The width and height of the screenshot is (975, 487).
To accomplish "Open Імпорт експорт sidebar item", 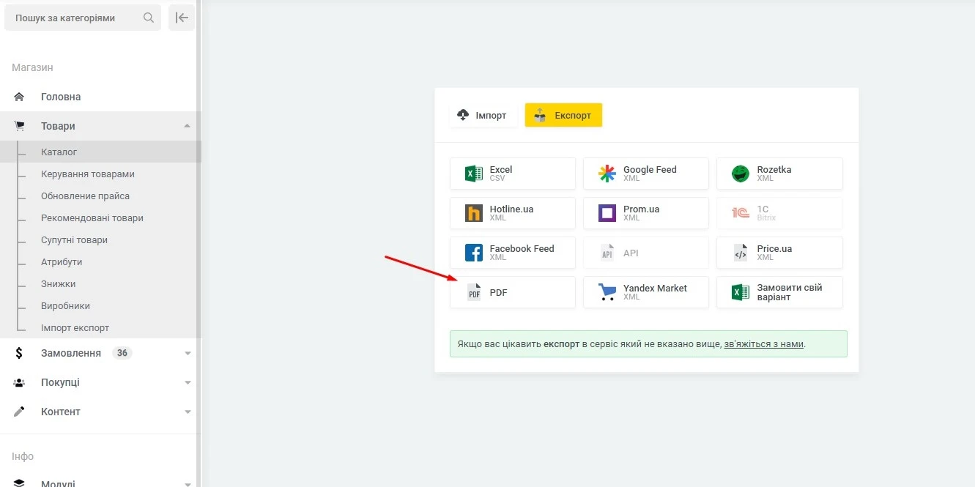I will pos(75,327).
